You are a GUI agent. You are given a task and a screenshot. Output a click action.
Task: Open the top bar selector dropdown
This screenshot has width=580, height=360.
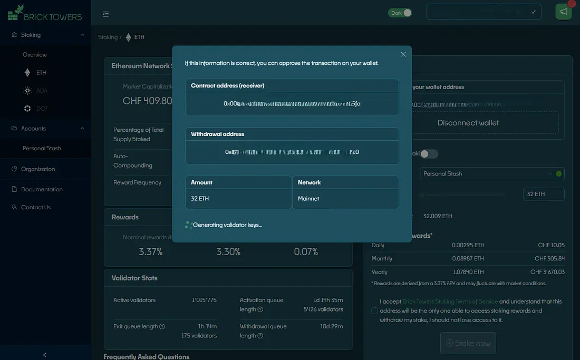tap(484, 12)
